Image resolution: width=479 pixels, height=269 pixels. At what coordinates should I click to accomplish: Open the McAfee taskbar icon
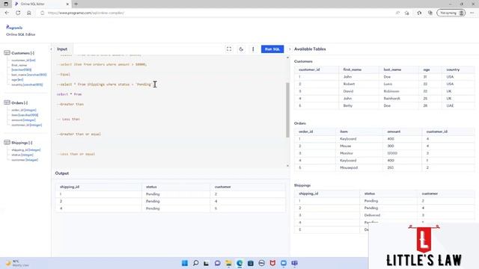pos(272,263)
